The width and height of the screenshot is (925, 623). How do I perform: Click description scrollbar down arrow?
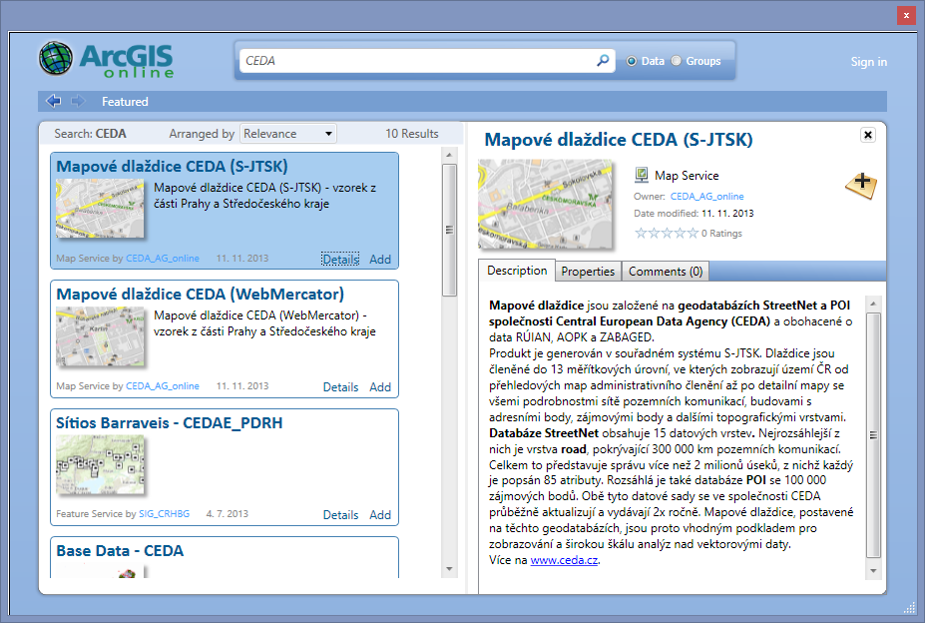tap(873, 571)
